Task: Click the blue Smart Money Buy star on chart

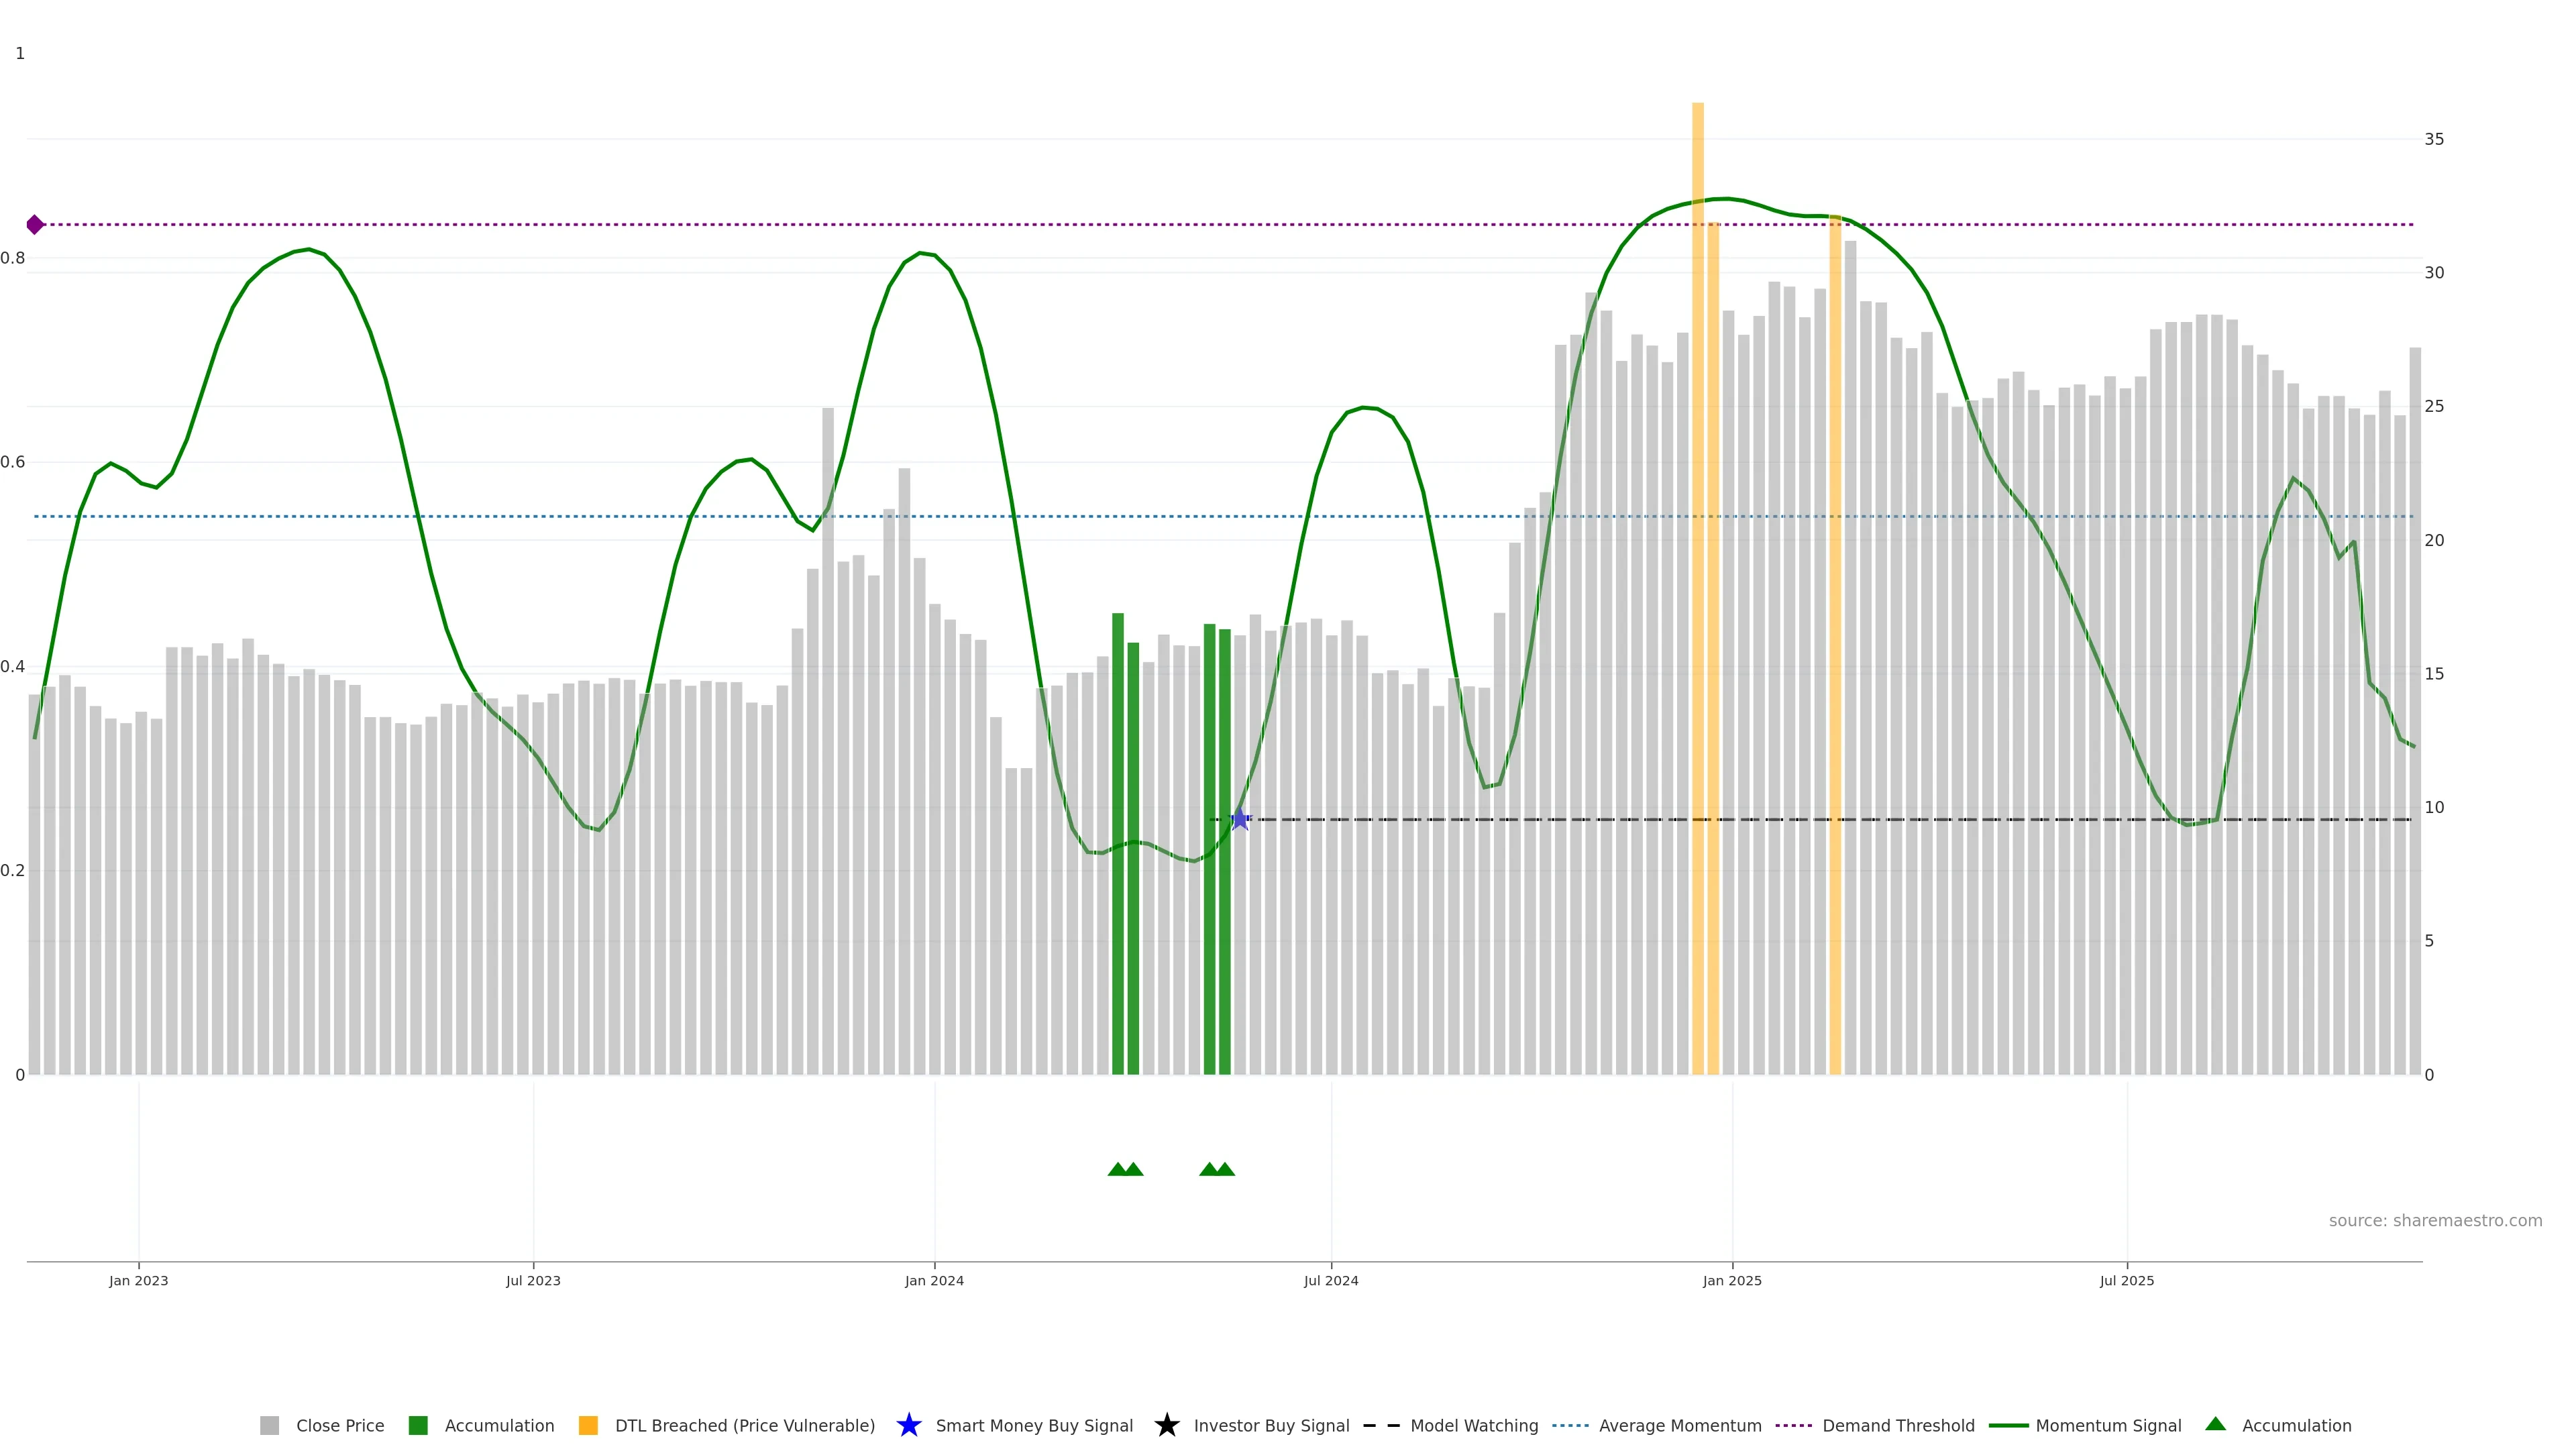Action: [1240, 820]
